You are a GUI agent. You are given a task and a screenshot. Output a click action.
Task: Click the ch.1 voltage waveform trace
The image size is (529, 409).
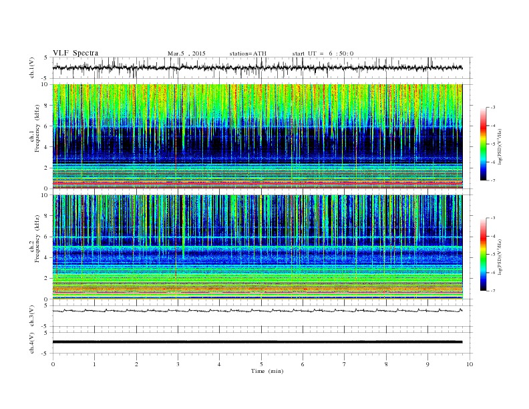(257, 67)
